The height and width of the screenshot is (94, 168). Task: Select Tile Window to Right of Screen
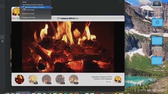pyautogui.click(x=35, y=7)
